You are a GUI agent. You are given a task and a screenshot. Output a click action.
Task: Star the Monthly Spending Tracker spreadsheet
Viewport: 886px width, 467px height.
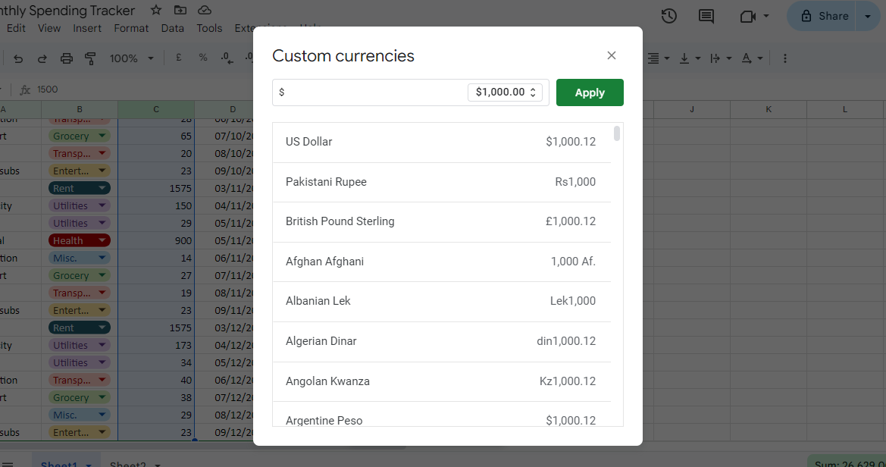(x=155, y=11)
